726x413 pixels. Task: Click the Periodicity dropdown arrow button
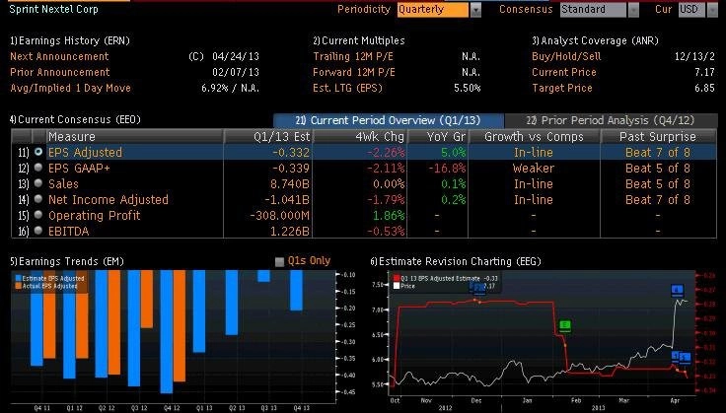(x=475, y=10)
